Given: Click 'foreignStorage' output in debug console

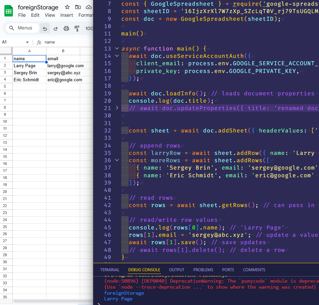Looking at the screenshot, I should (x=124, y=293).
